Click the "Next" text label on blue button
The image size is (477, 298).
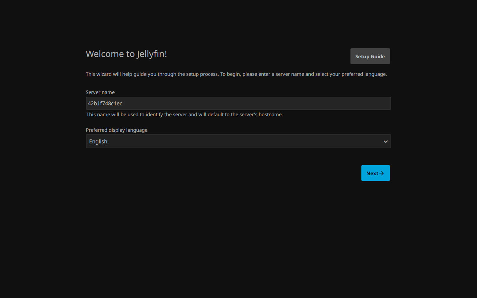point(372,174)
